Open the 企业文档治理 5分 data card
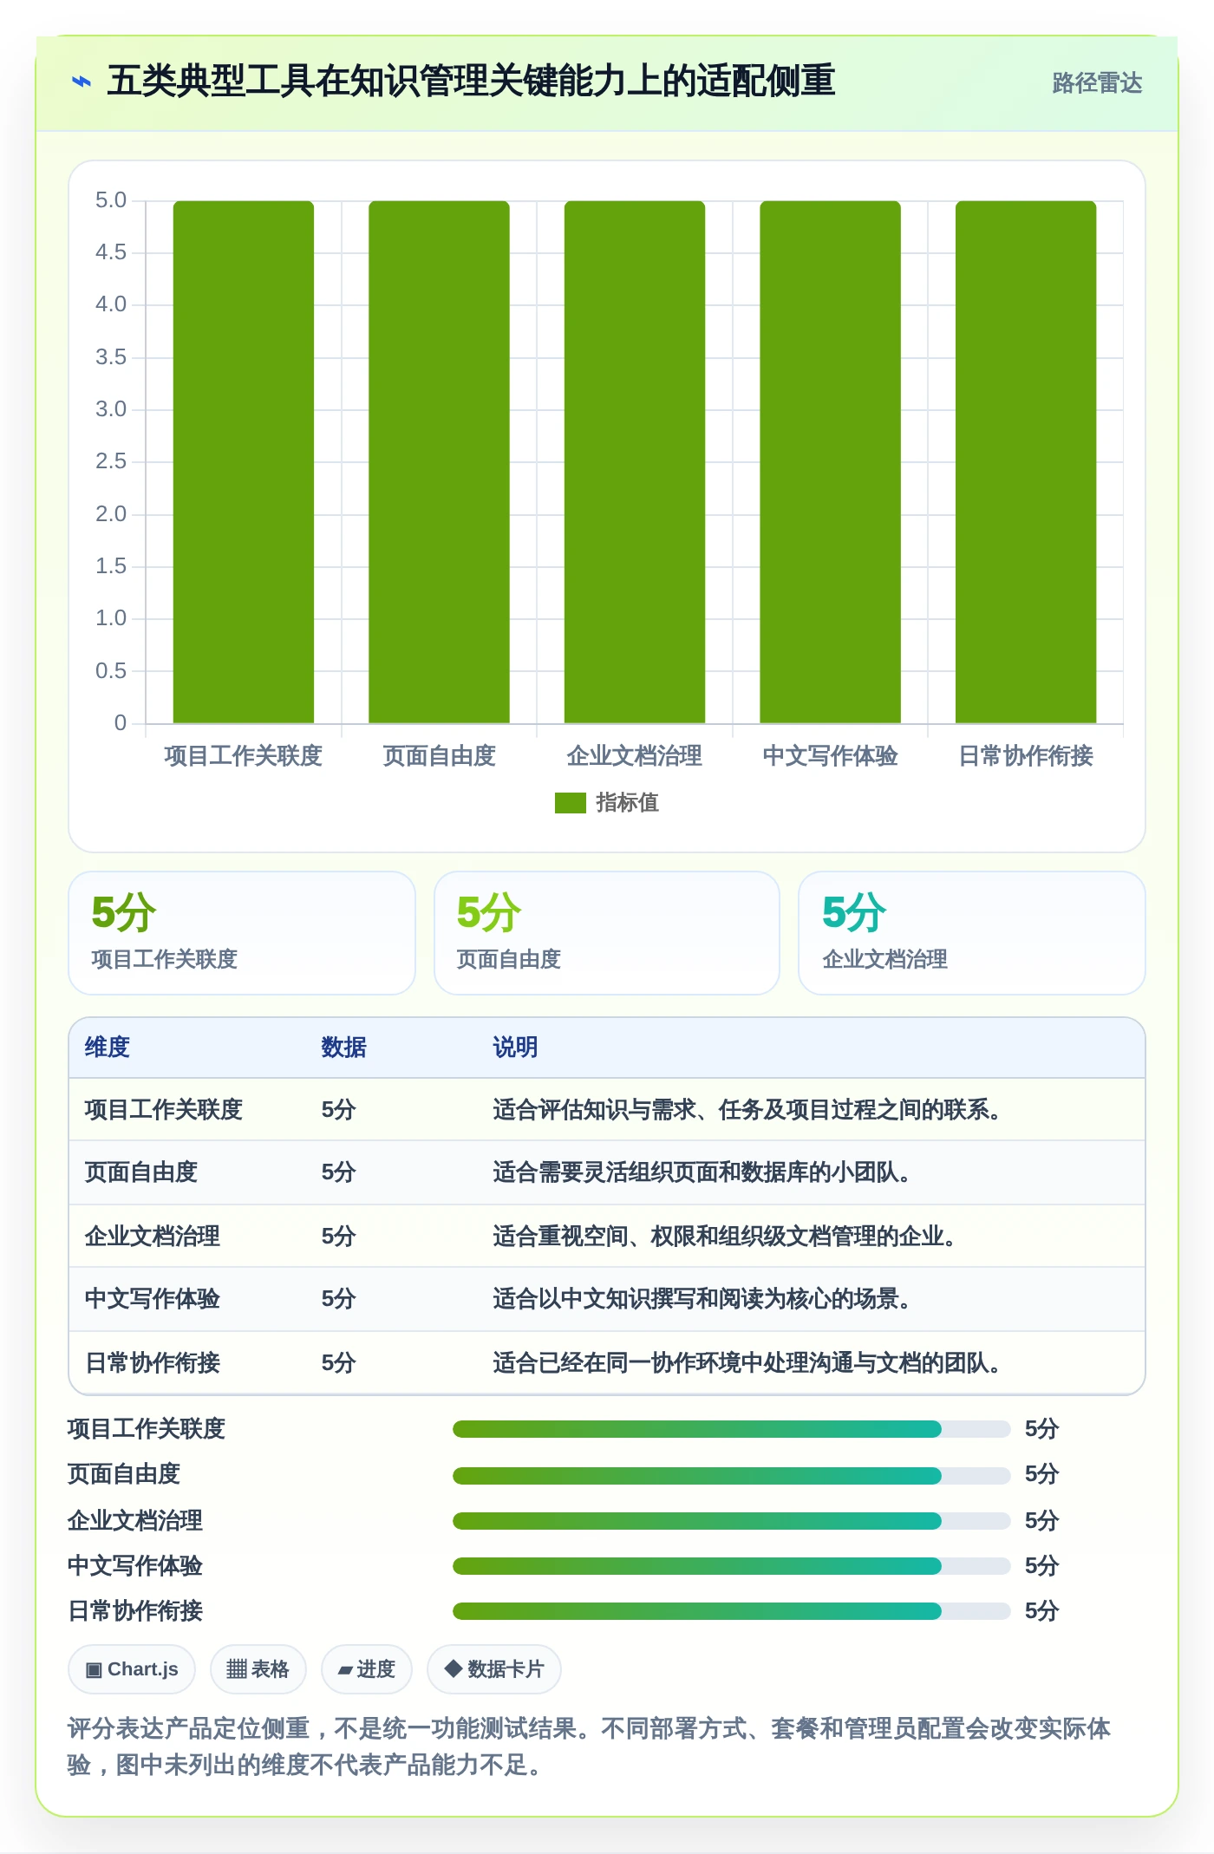This screenshot has height=1854, width=1214. 972,933
